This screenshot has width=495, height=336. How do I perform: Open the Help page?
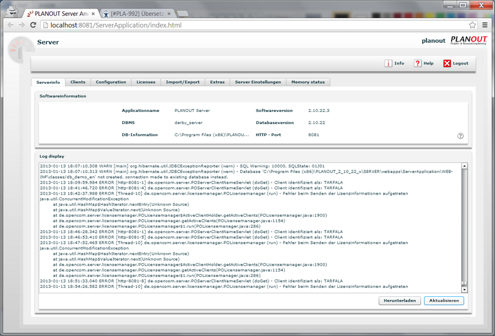pyautogui.click(x=424, y=63)
